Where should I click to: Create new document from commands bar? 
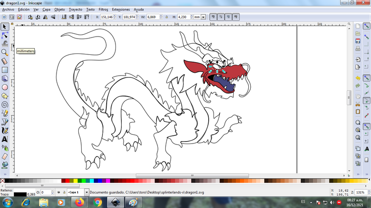point(358,26)
